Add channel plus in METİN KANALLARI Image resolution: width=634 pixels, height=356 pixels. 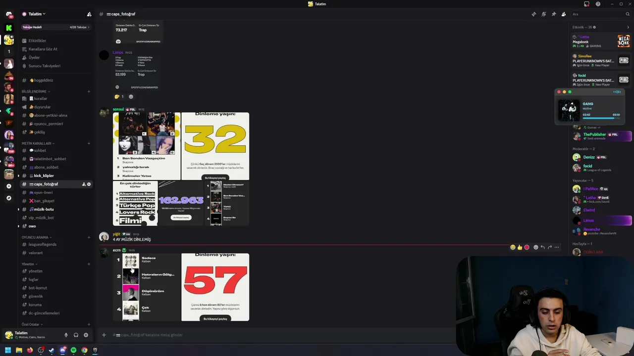pyautogui.click(x=89, y=143)
